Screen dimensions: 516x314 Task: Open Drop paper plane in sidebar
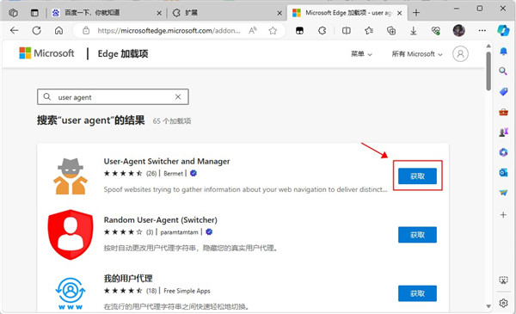(503, 193)
